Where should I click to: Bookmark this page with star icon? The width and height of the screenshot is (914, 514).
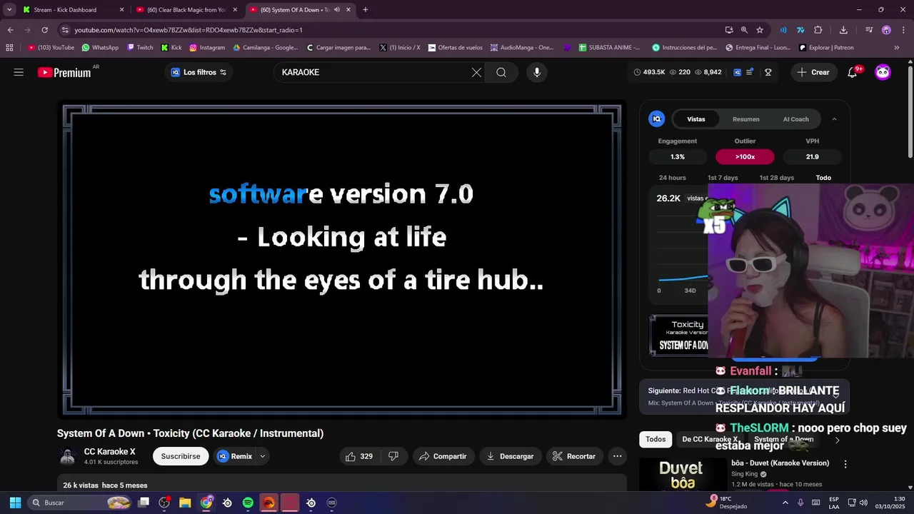(760, 30)
